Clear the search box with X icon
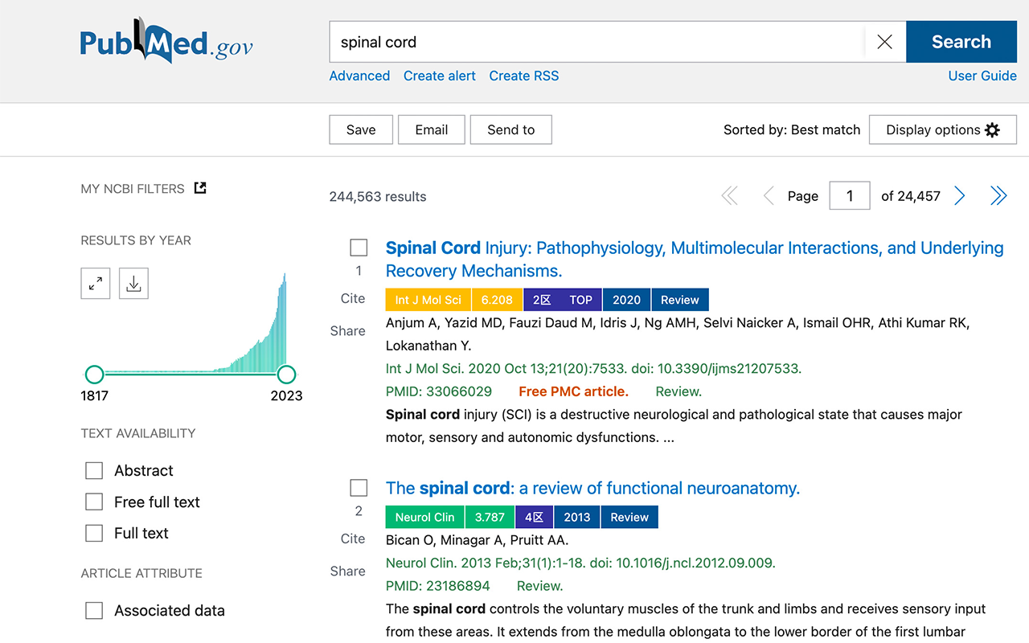 (x=884, y=42)
